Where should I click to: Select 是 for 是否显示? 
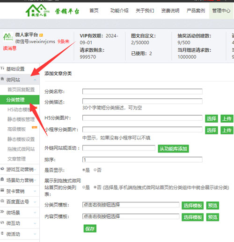click(84, 170)
